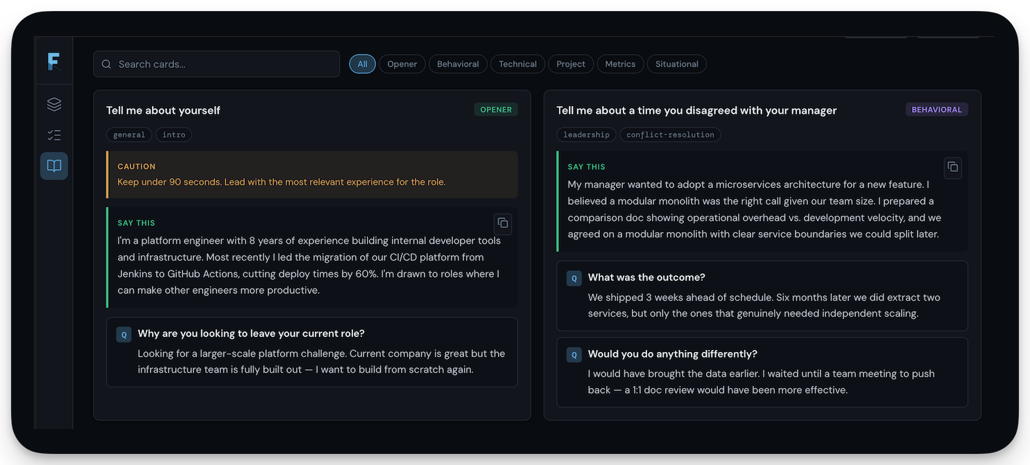Click the 'leadership' tag on the behavioral card
1030x465 pixels.
(x=586, y=134)
